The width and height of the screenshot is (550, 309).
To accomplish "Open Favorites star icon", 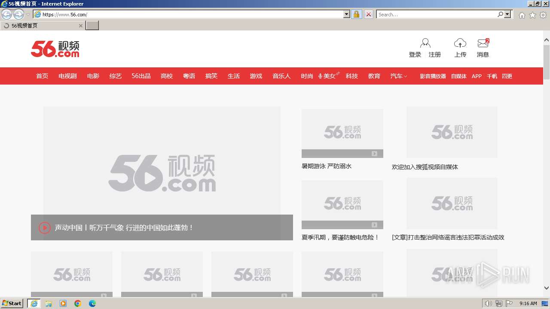I will pyautogui.click(x=532, y=15).
